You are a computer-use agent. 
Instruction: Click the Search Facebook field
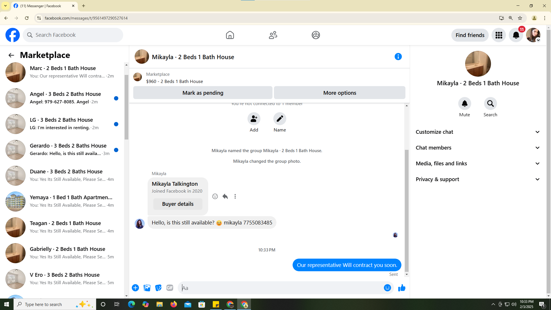73,35
